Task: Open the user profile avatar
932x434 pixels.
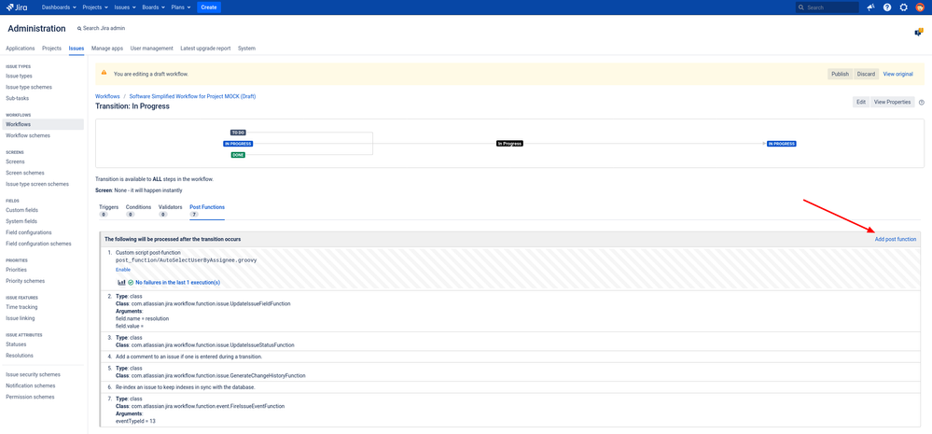Action: point(920,7)
